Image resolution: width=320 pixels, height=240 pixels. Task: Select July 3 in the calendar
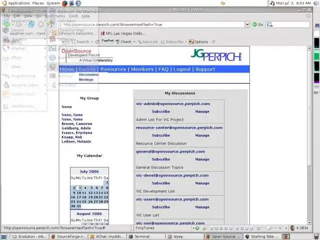point(79,188)
